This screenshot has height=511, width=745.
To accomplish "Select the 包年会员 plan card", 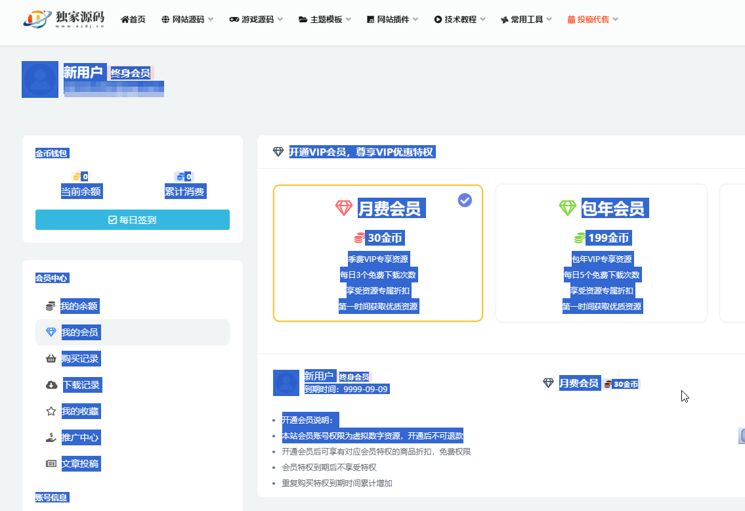I will click(x=601, y=254).
